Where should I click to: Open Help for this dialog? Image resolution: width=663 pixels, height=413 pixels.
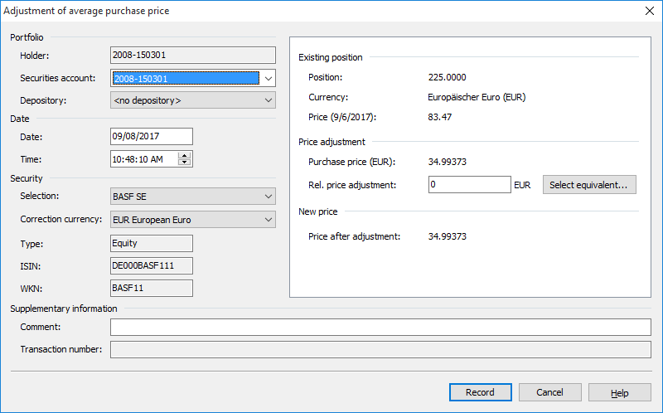pyautogui.click(x=619, y=392)
